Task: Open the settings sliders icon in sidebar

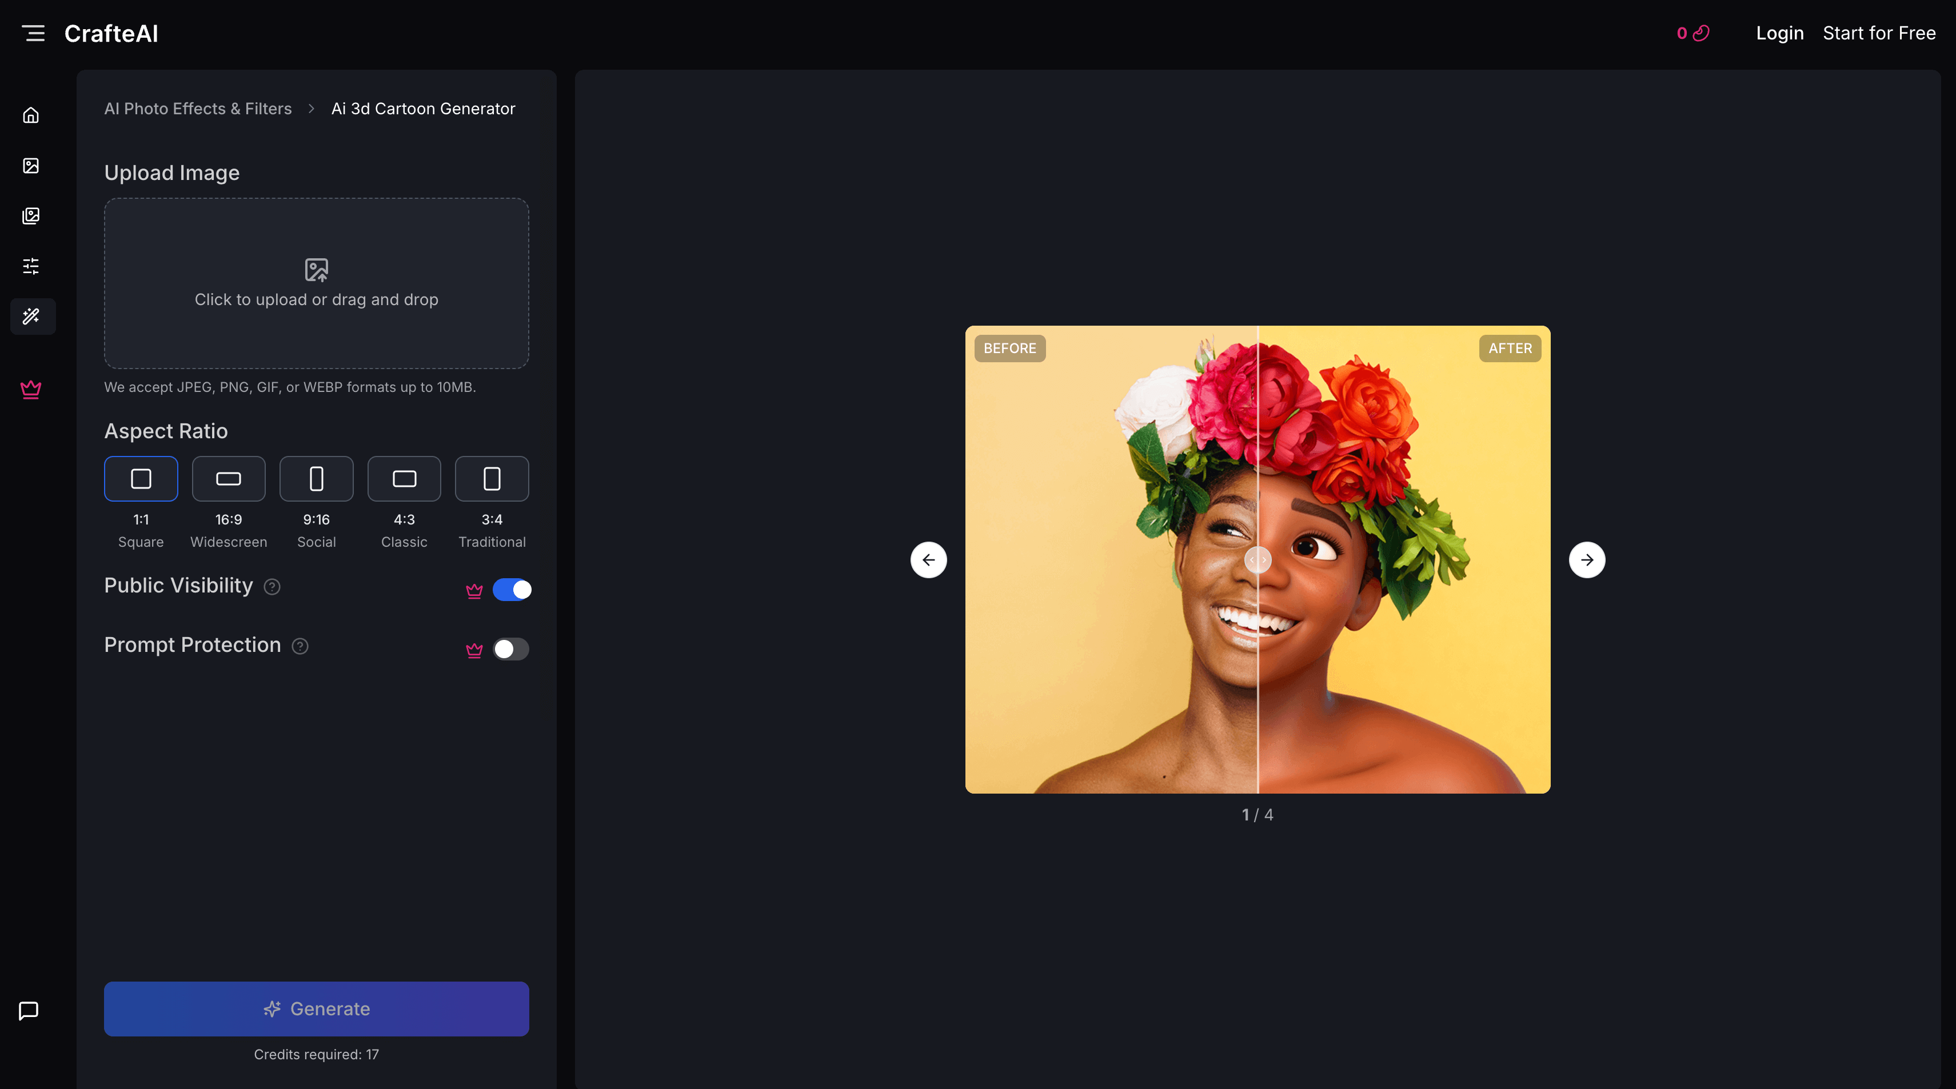Action: (x=31, y=266)
